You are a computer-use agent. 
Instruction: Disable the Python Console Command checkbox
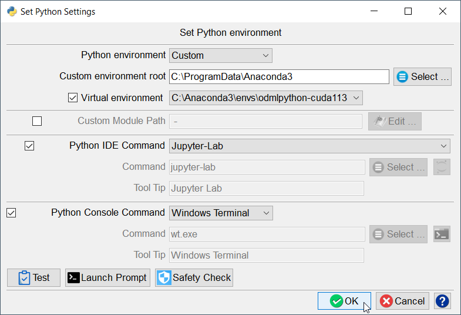point(11,213)
